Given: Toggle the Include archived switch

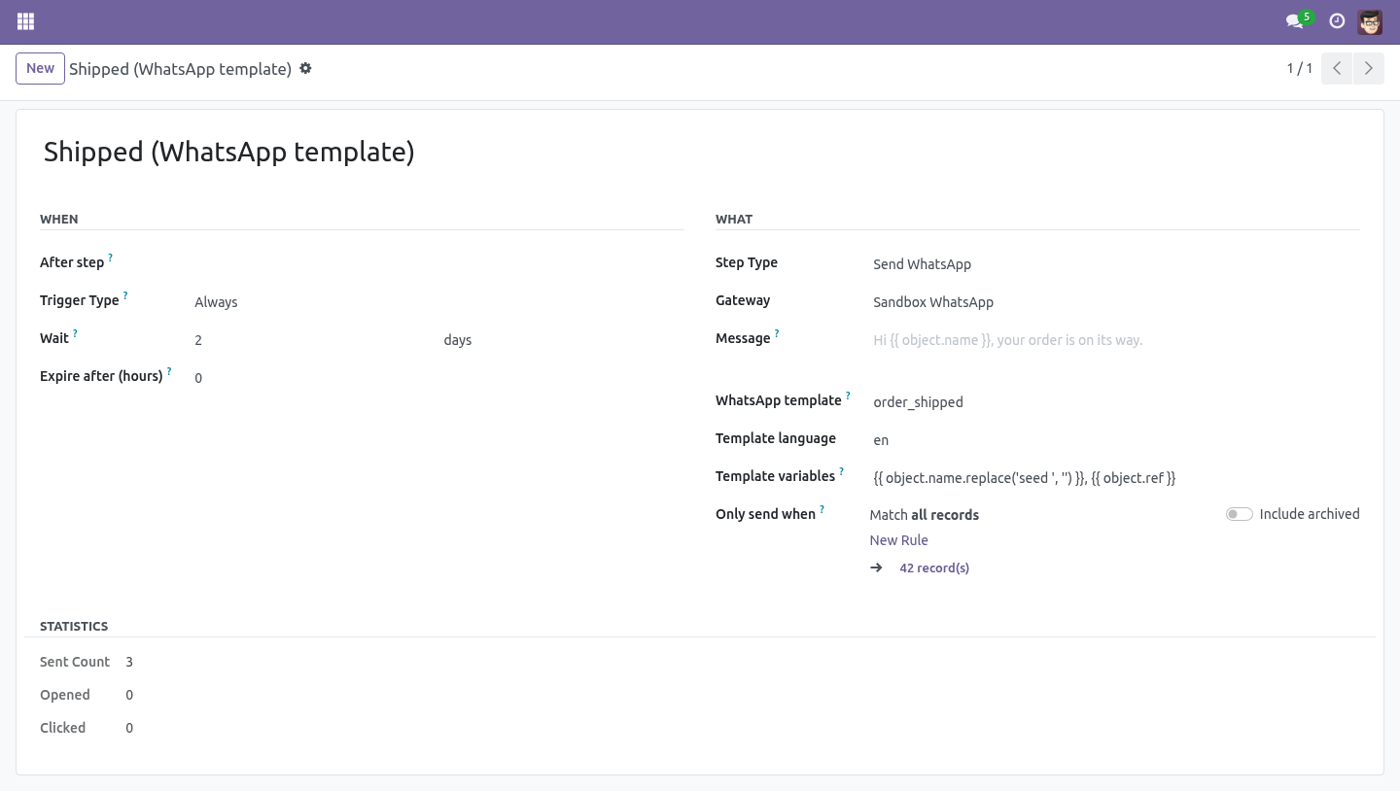Looking at the screenshot, I should tap(1239, 514).
